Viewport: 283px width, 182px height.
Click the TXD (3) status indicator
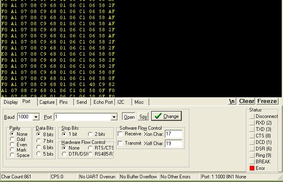point(252,129)
